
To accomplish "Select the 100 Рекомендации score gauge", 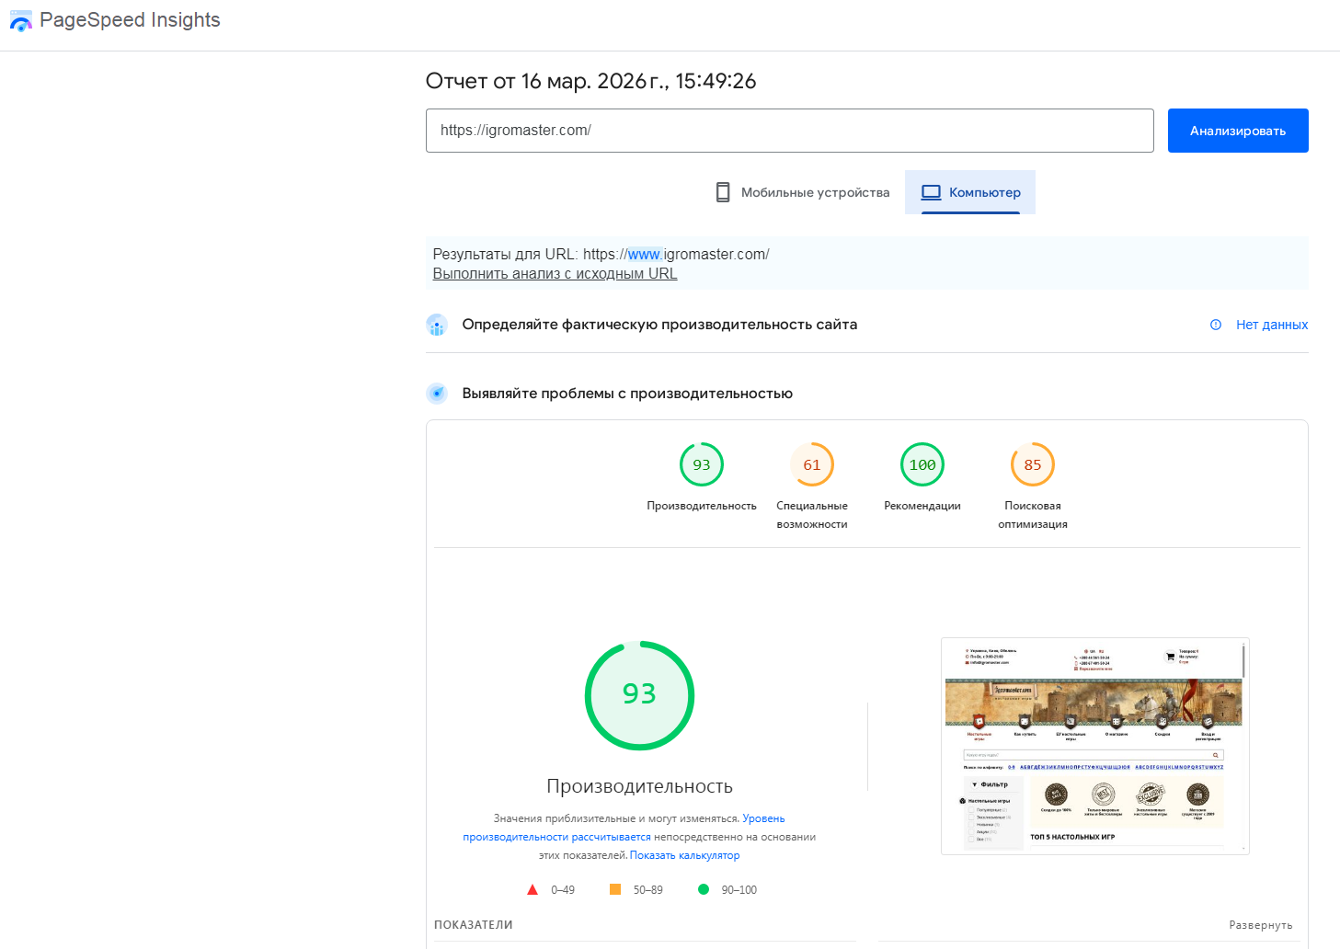I will click(x=922, y=465).
